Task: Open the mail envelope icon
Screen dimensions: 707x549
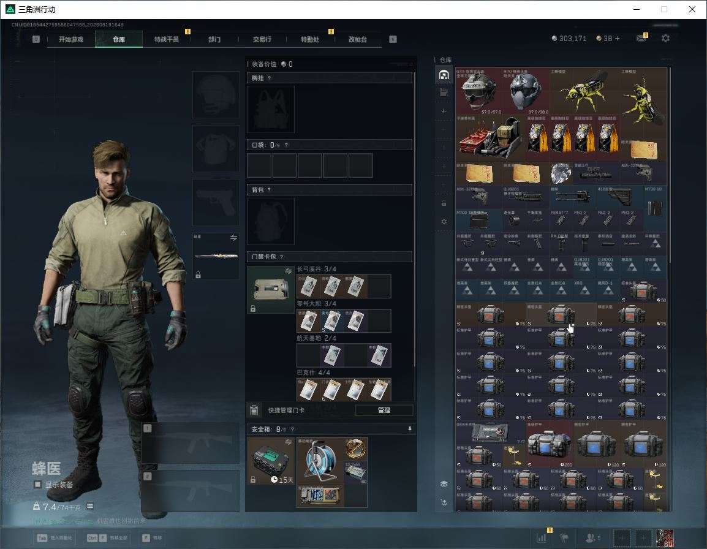Action: 641,39
